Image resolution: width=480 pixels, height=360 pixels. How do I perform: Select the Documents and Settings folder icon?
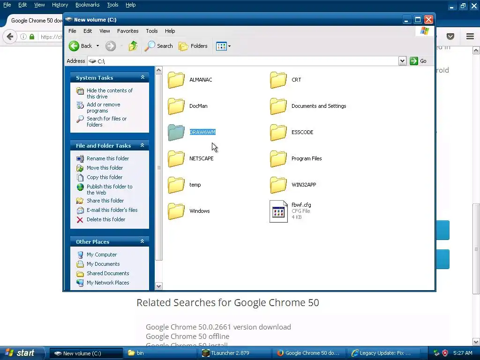278,106
